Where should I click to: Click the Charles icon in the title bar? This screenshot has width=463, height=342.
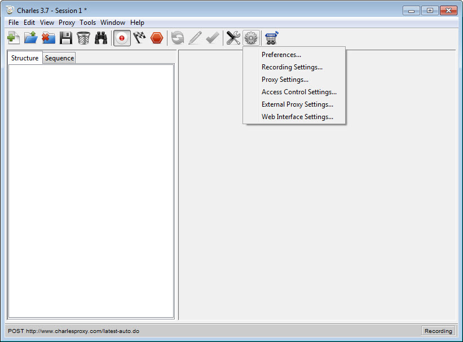(x=10, y=10)
